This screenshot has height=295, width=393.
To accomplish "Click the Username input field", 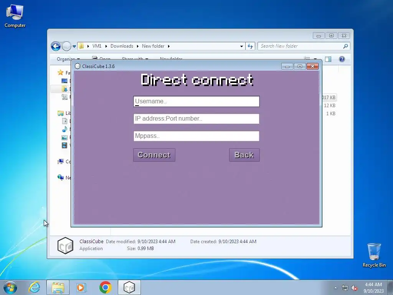I will (x=196, y=101).
